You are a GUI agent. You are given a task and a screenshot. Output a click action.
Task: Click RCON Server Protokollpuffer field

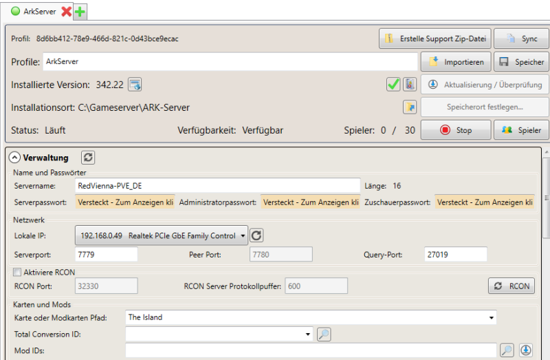pyautogui.click(x=316, y=286)
